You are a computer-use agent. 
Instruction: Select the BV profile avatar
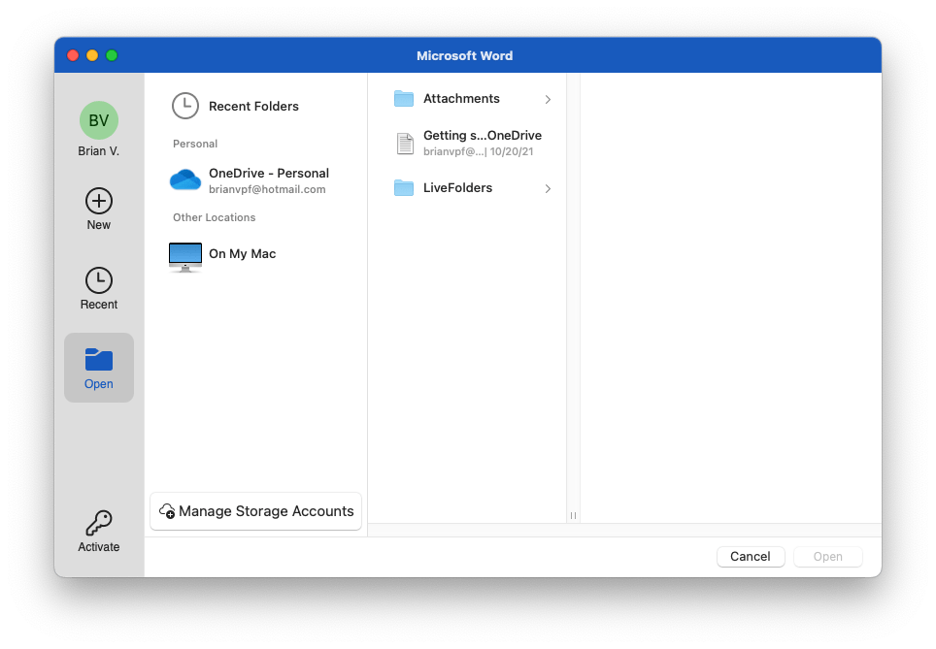click(98, 120)
